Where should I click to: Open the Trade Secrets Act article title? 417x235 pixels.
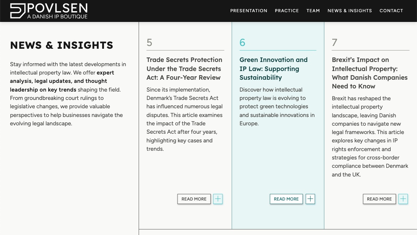coord(185,69)
